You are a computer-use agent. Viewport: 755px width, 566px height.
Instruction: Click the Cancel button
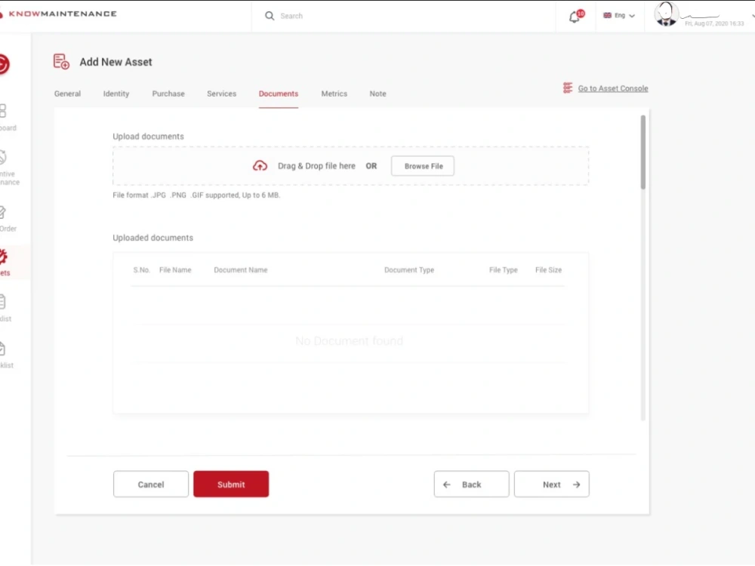(x=151, y=484)
